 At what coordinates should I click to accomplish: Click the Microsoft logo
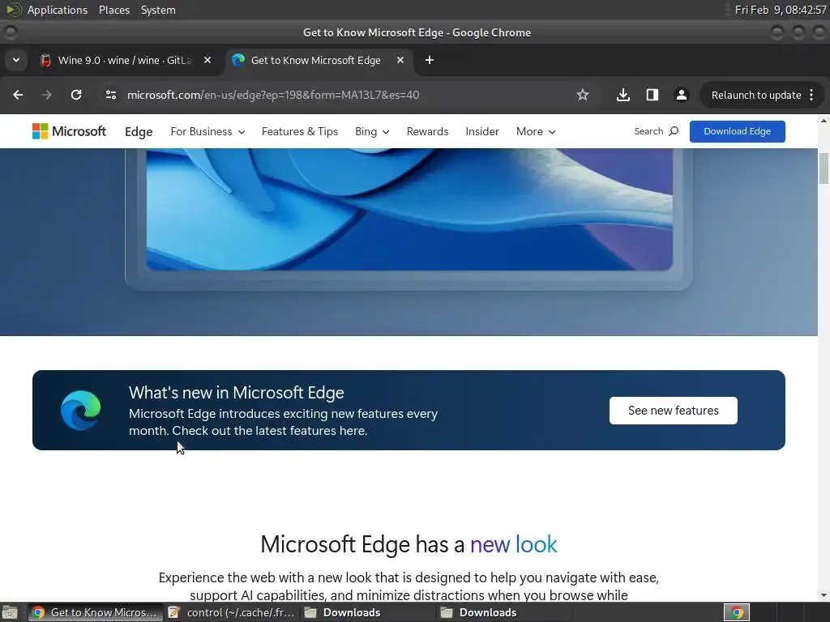pyautogui.click(x=69, y=131)
